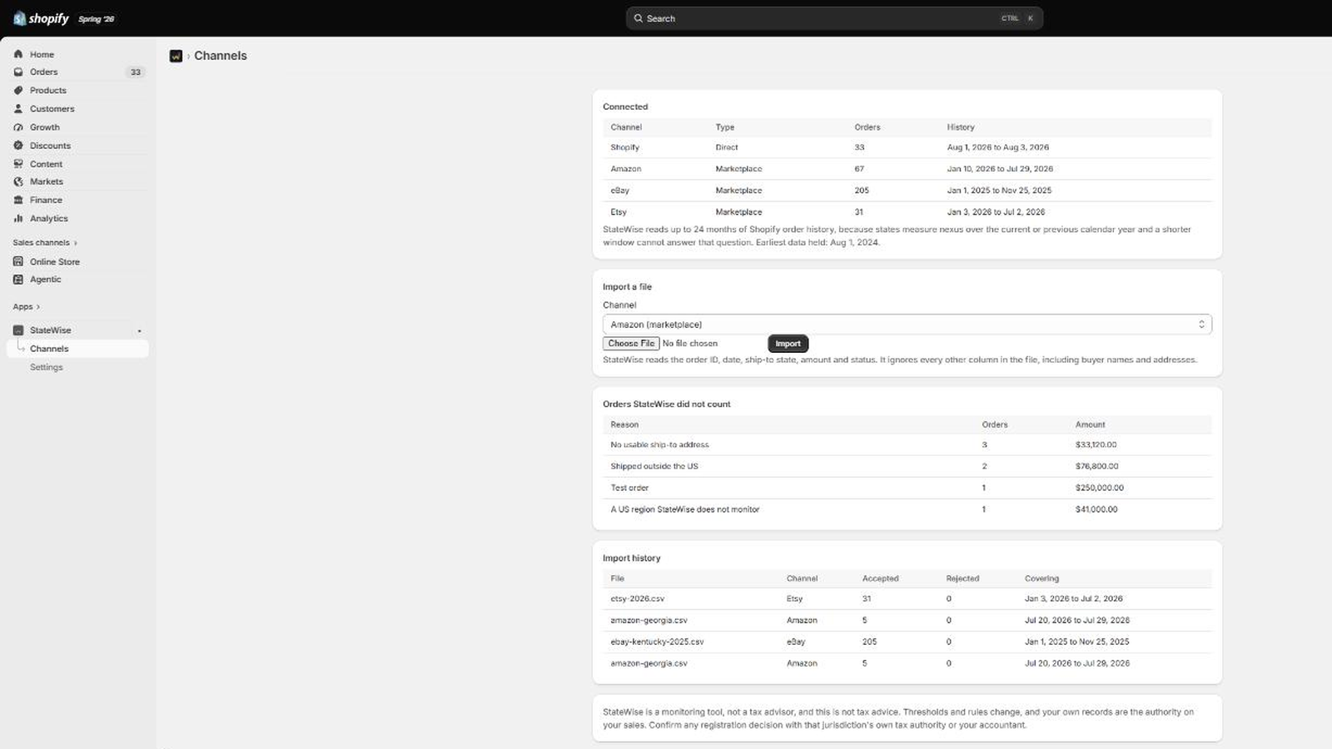Click the Online Store storefront icon
The image size is (1332, 749).
pyautogui.click(x=18, y=261)
